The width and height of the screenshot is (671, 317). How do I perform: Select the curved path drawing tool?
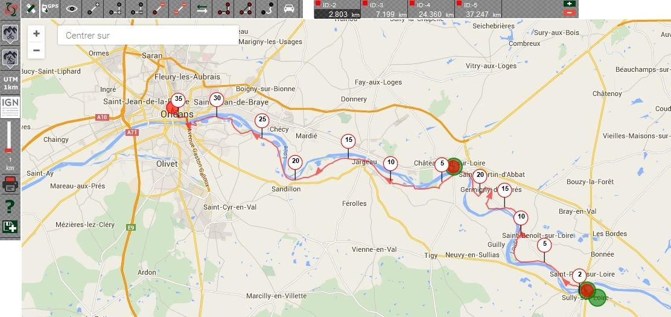(x=267, y=8)
